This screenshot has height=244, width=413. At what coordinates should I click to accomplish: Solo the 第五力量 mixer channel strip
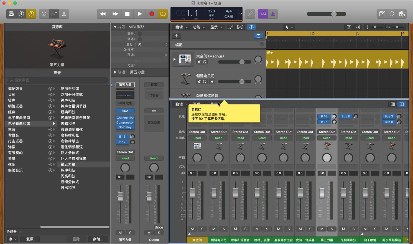click(332, 229)
